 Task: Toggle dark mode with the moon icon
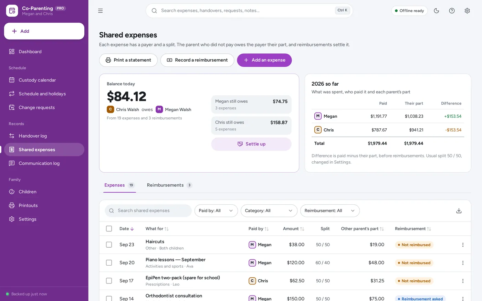[437, 11]
